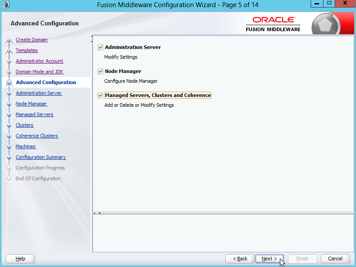This screenshot has height=267, width=356.
Task: Go to the Administrator Account step
Action: 39,61
